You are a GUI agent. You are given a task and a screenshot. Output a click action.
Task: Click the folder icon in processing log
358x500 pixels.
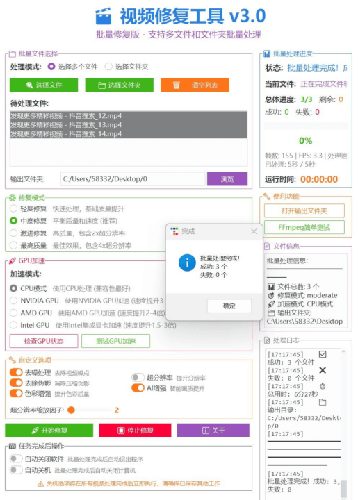[323, 402]
